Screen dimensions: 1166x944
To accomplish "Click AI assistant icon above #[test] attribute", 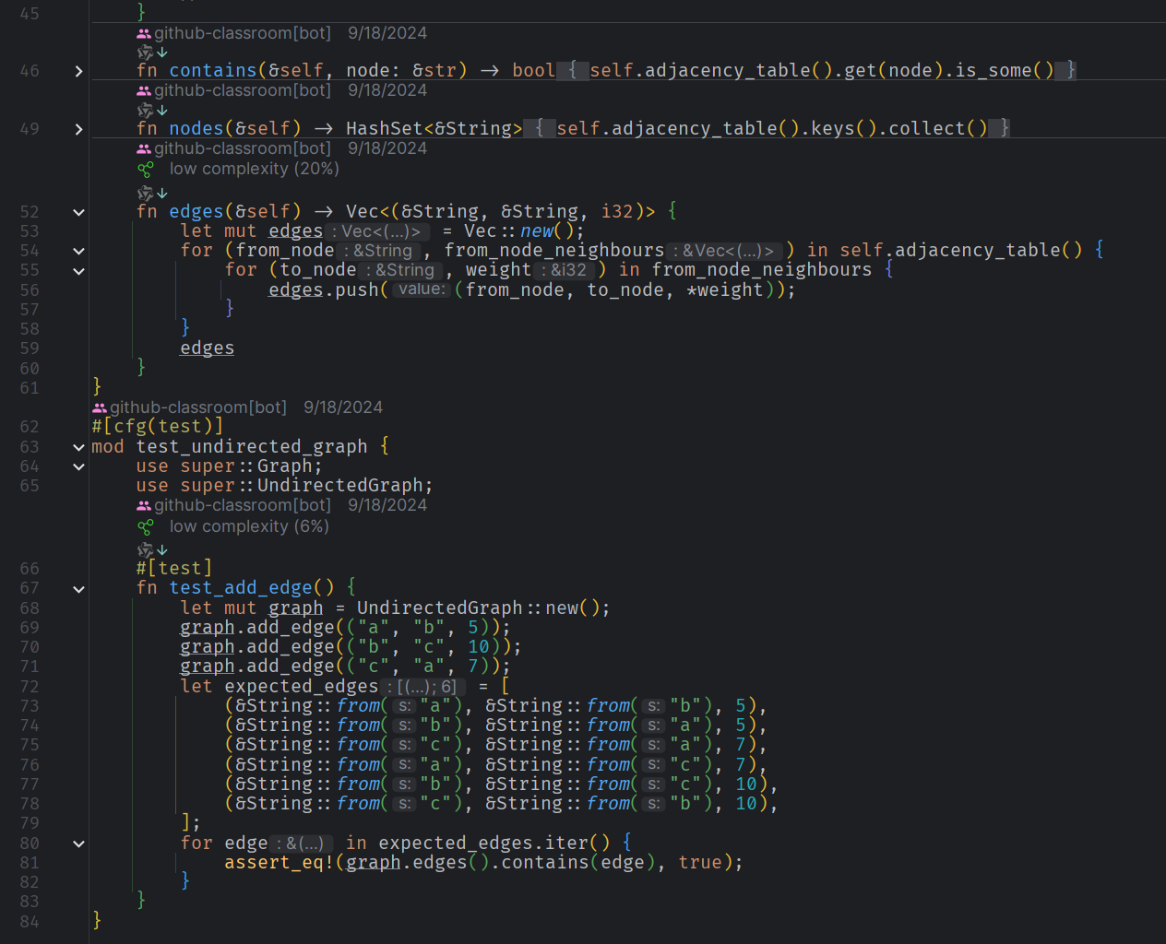I will point(145,550).
